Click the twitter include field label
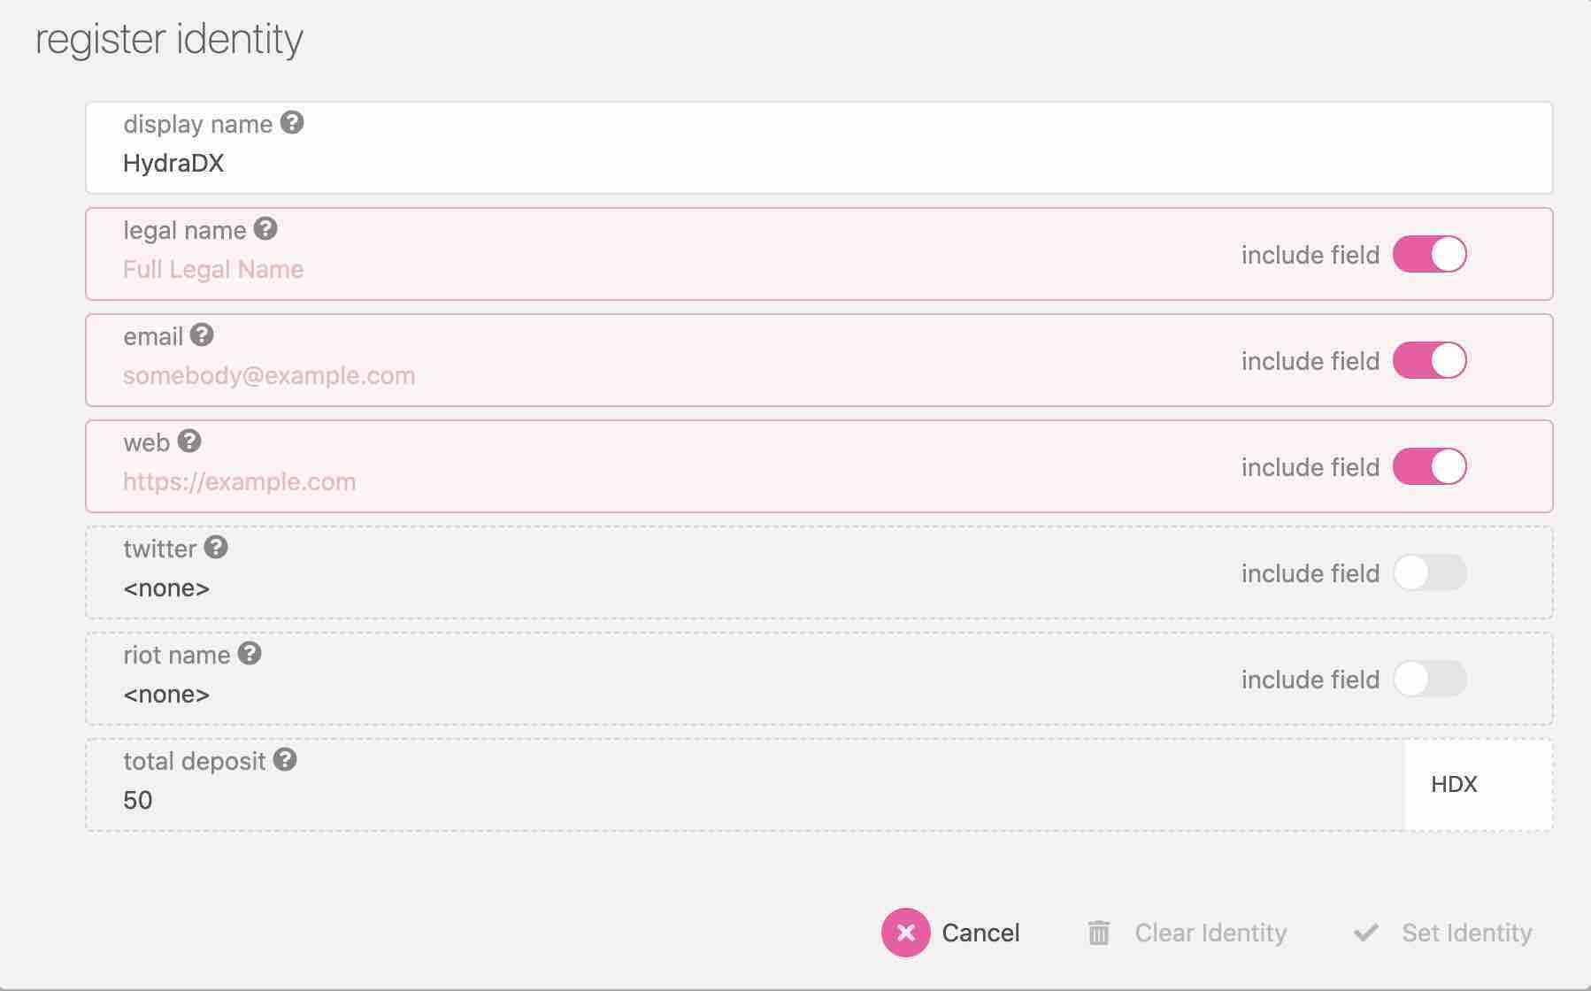 [x=1310, y=573]
